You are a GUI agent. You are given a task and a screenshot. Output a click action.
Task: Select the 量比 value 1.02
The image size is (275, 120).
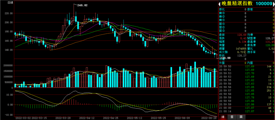tap(271, 48)
